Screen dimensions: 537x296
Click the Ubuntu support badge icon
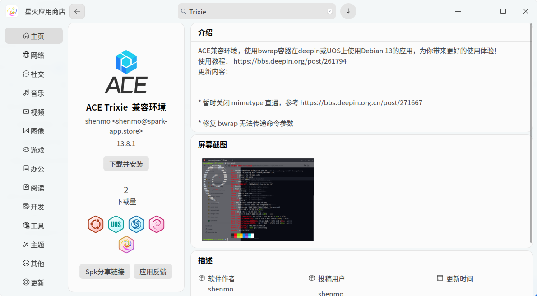coord(96,224)
